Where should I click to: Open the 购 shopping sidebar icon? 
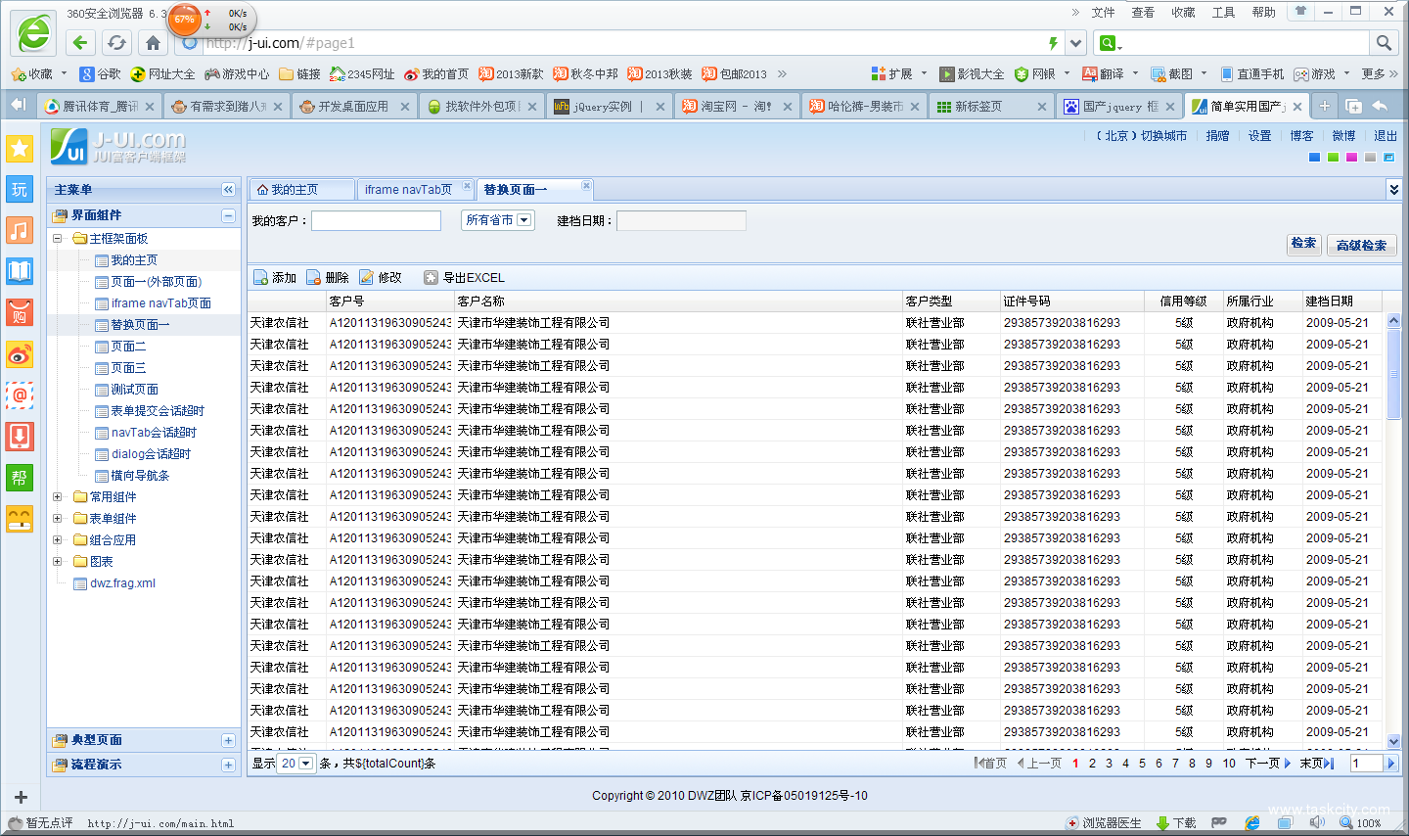click(x=20, y=312)
